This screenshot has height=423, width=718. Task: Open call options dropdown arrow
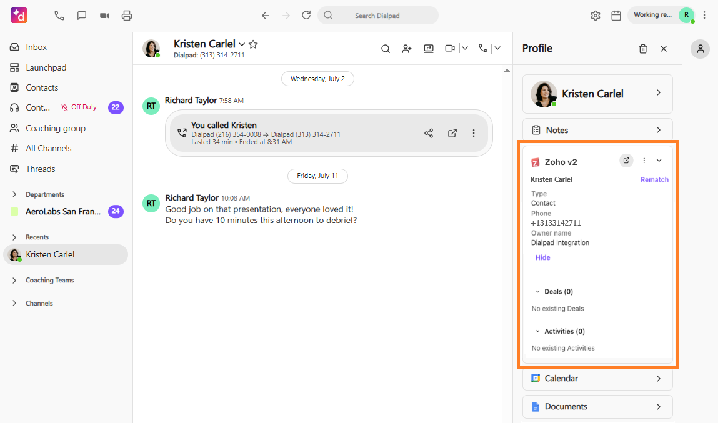(497, 48)
